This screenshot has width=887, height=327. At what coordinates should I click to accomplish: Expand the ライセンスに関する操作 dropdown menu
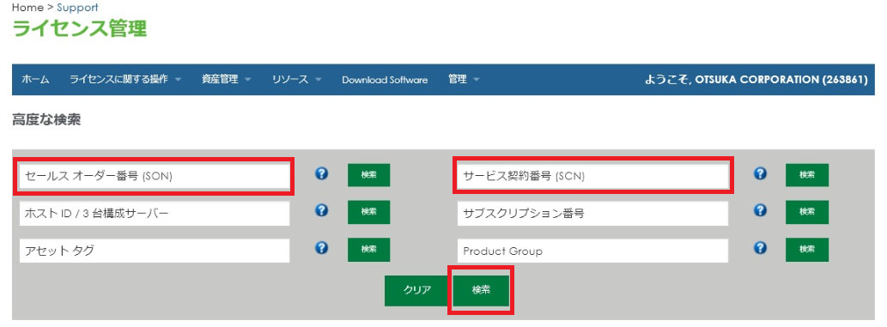click(125, 80)
